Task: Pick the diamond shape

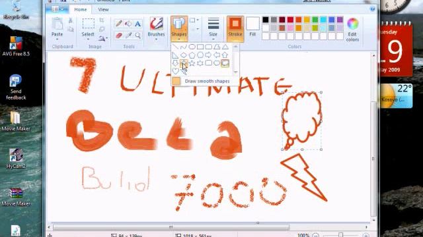Action: pos(184,55)
